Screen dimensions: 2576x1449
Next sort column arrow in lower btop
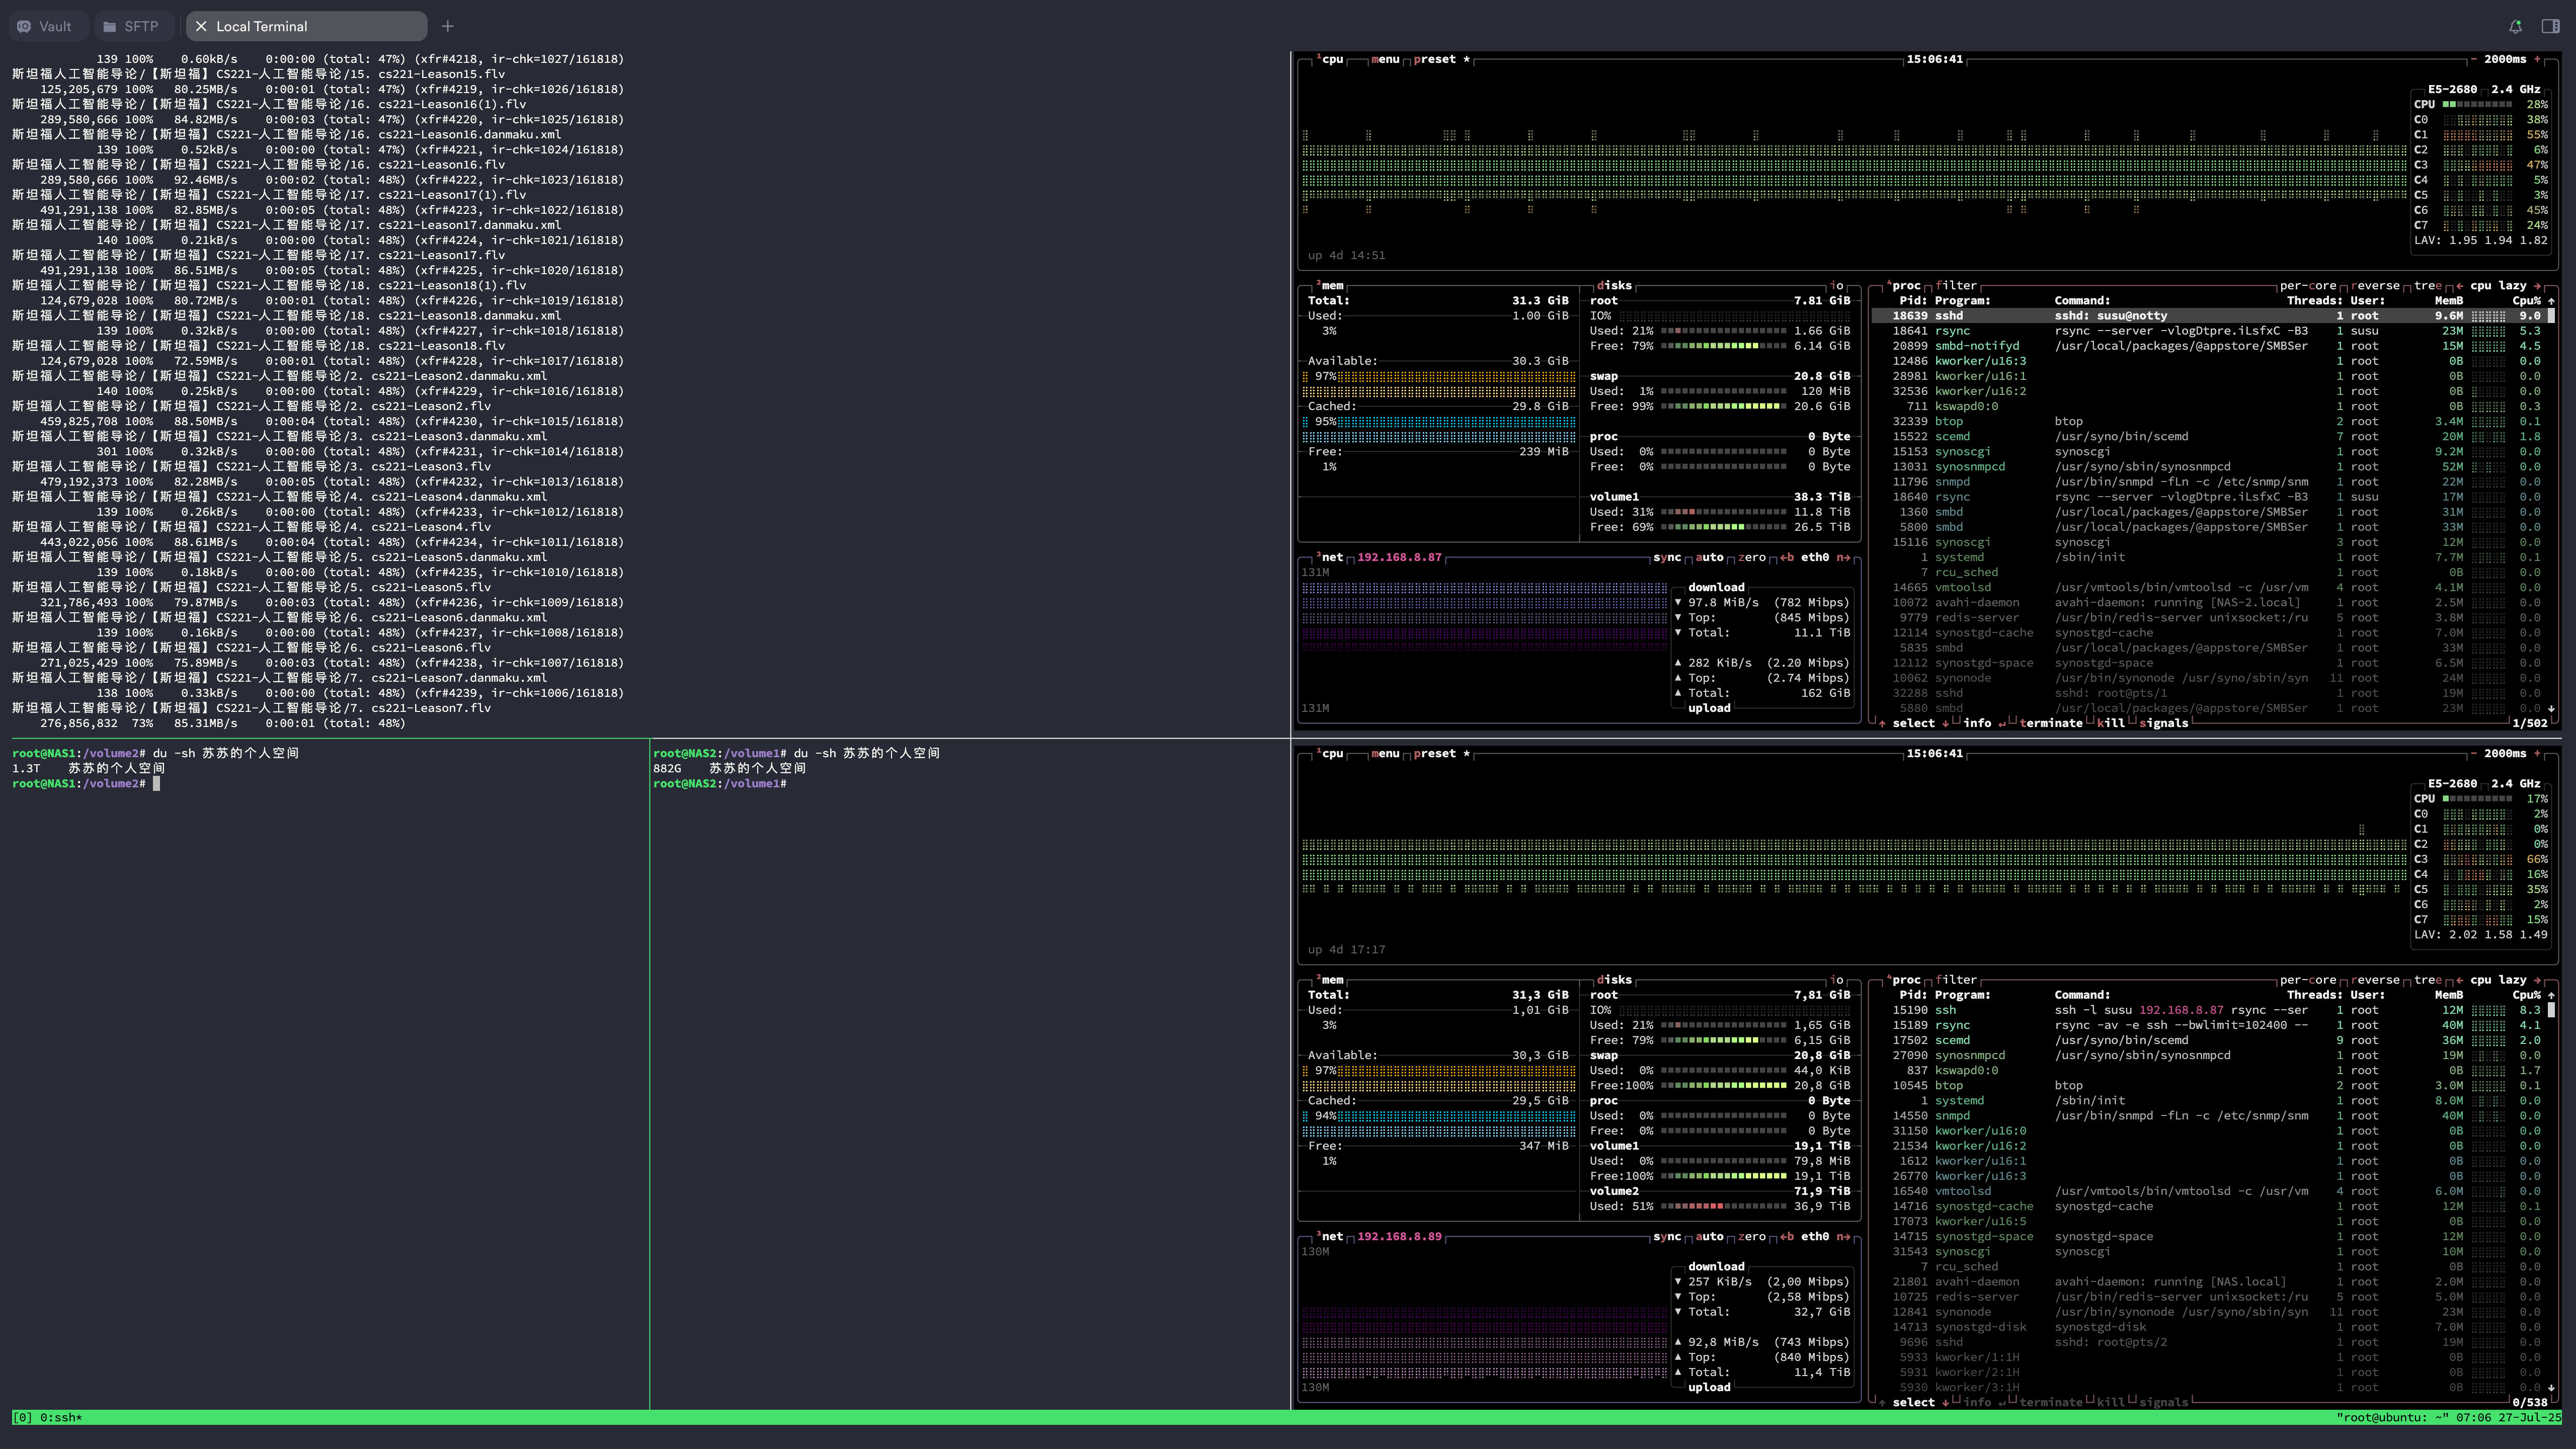pos(2537,979)
